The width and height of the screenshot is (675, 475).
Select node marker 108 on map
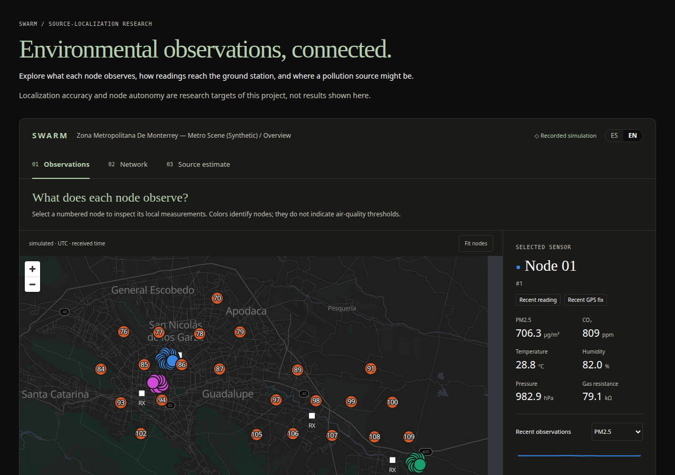(375, 436)
